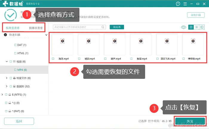Open the hamburger menu in title bar
The height and width of the screenshot is (129, 209).
click(x=185, y=4)
